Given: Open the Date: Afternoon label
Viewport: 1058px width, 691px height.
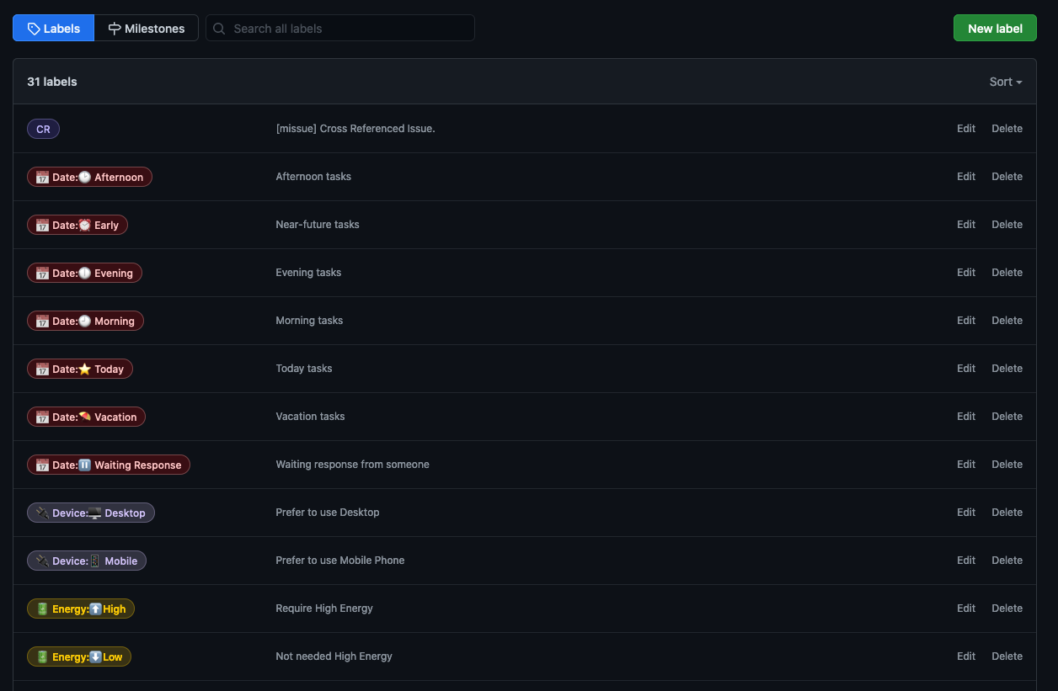Looking at the screenshot, I should (89, 177).
